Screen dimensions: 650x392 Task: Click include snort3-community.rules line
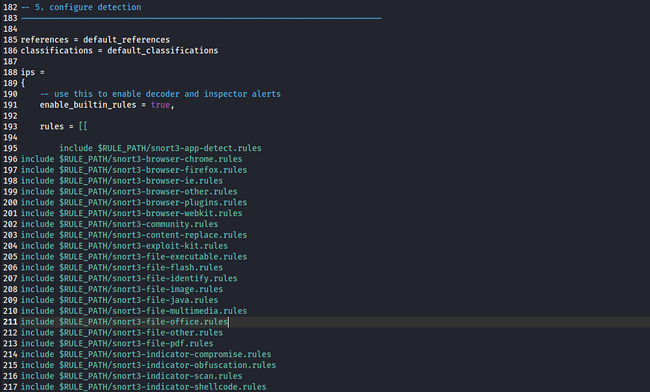(x=120, y=223)
